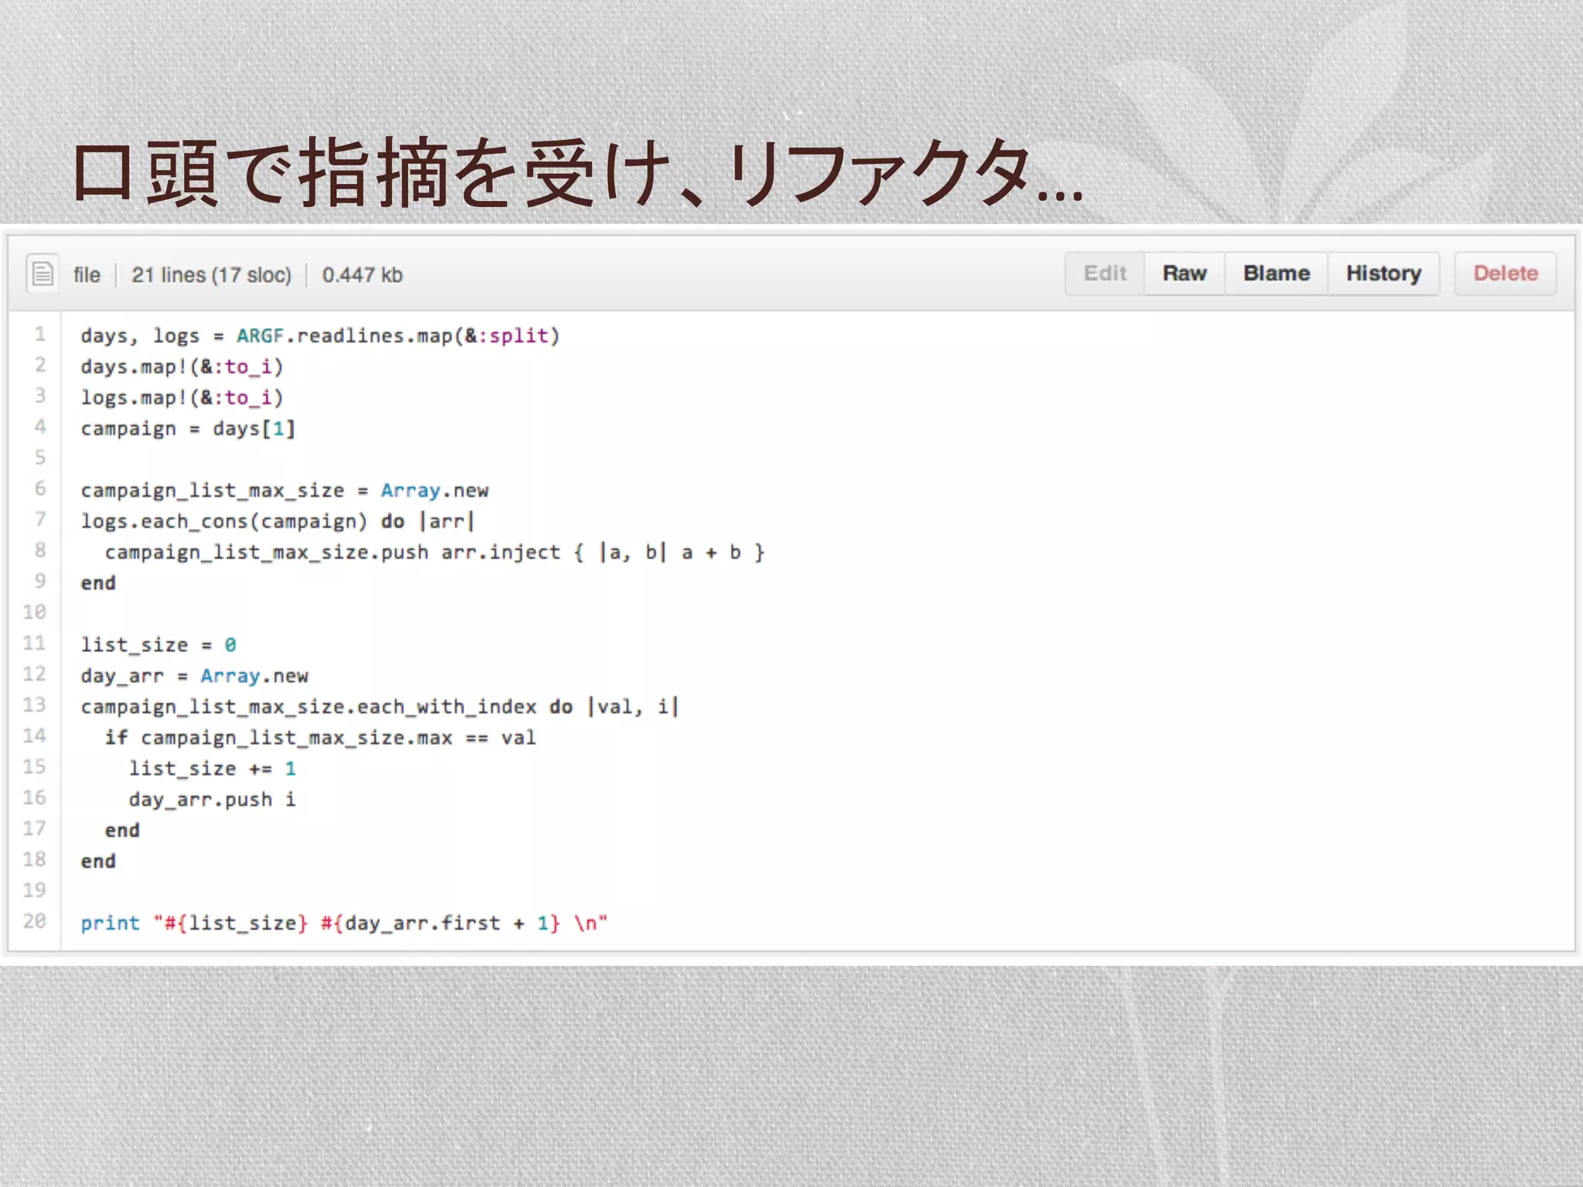Click the file document icon

43,274
